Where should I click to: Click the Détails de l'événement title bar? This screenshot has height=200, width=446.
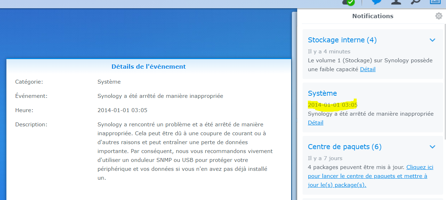point(149,67)
